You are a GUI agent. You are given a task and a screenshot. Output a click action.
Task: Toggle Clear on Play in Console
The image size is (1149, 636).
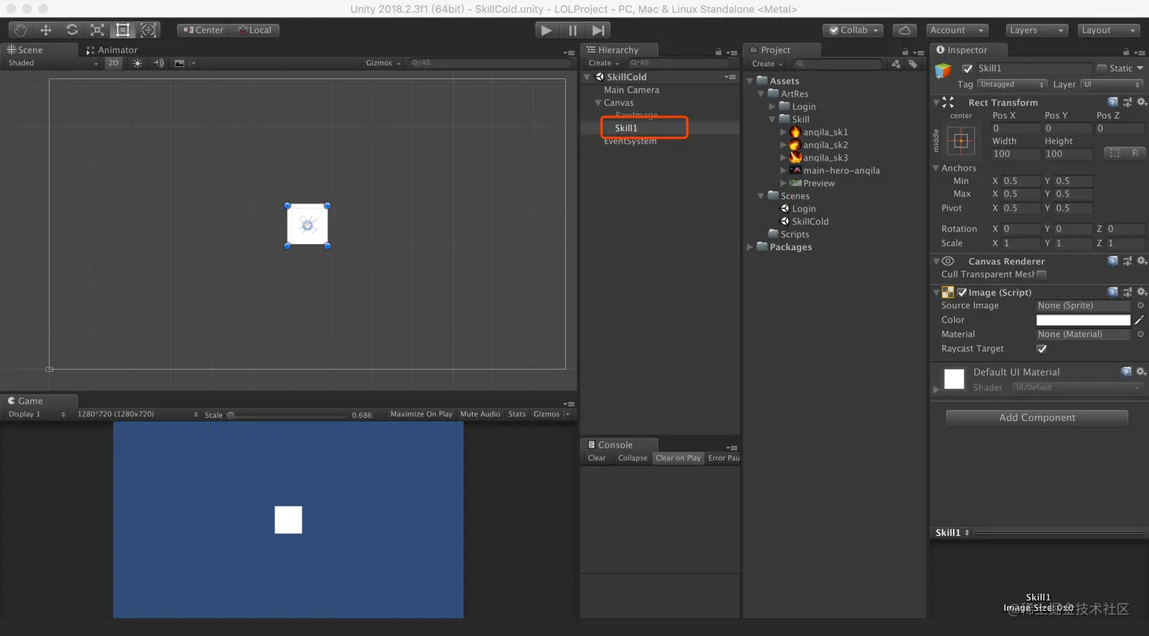coord(678,458)
